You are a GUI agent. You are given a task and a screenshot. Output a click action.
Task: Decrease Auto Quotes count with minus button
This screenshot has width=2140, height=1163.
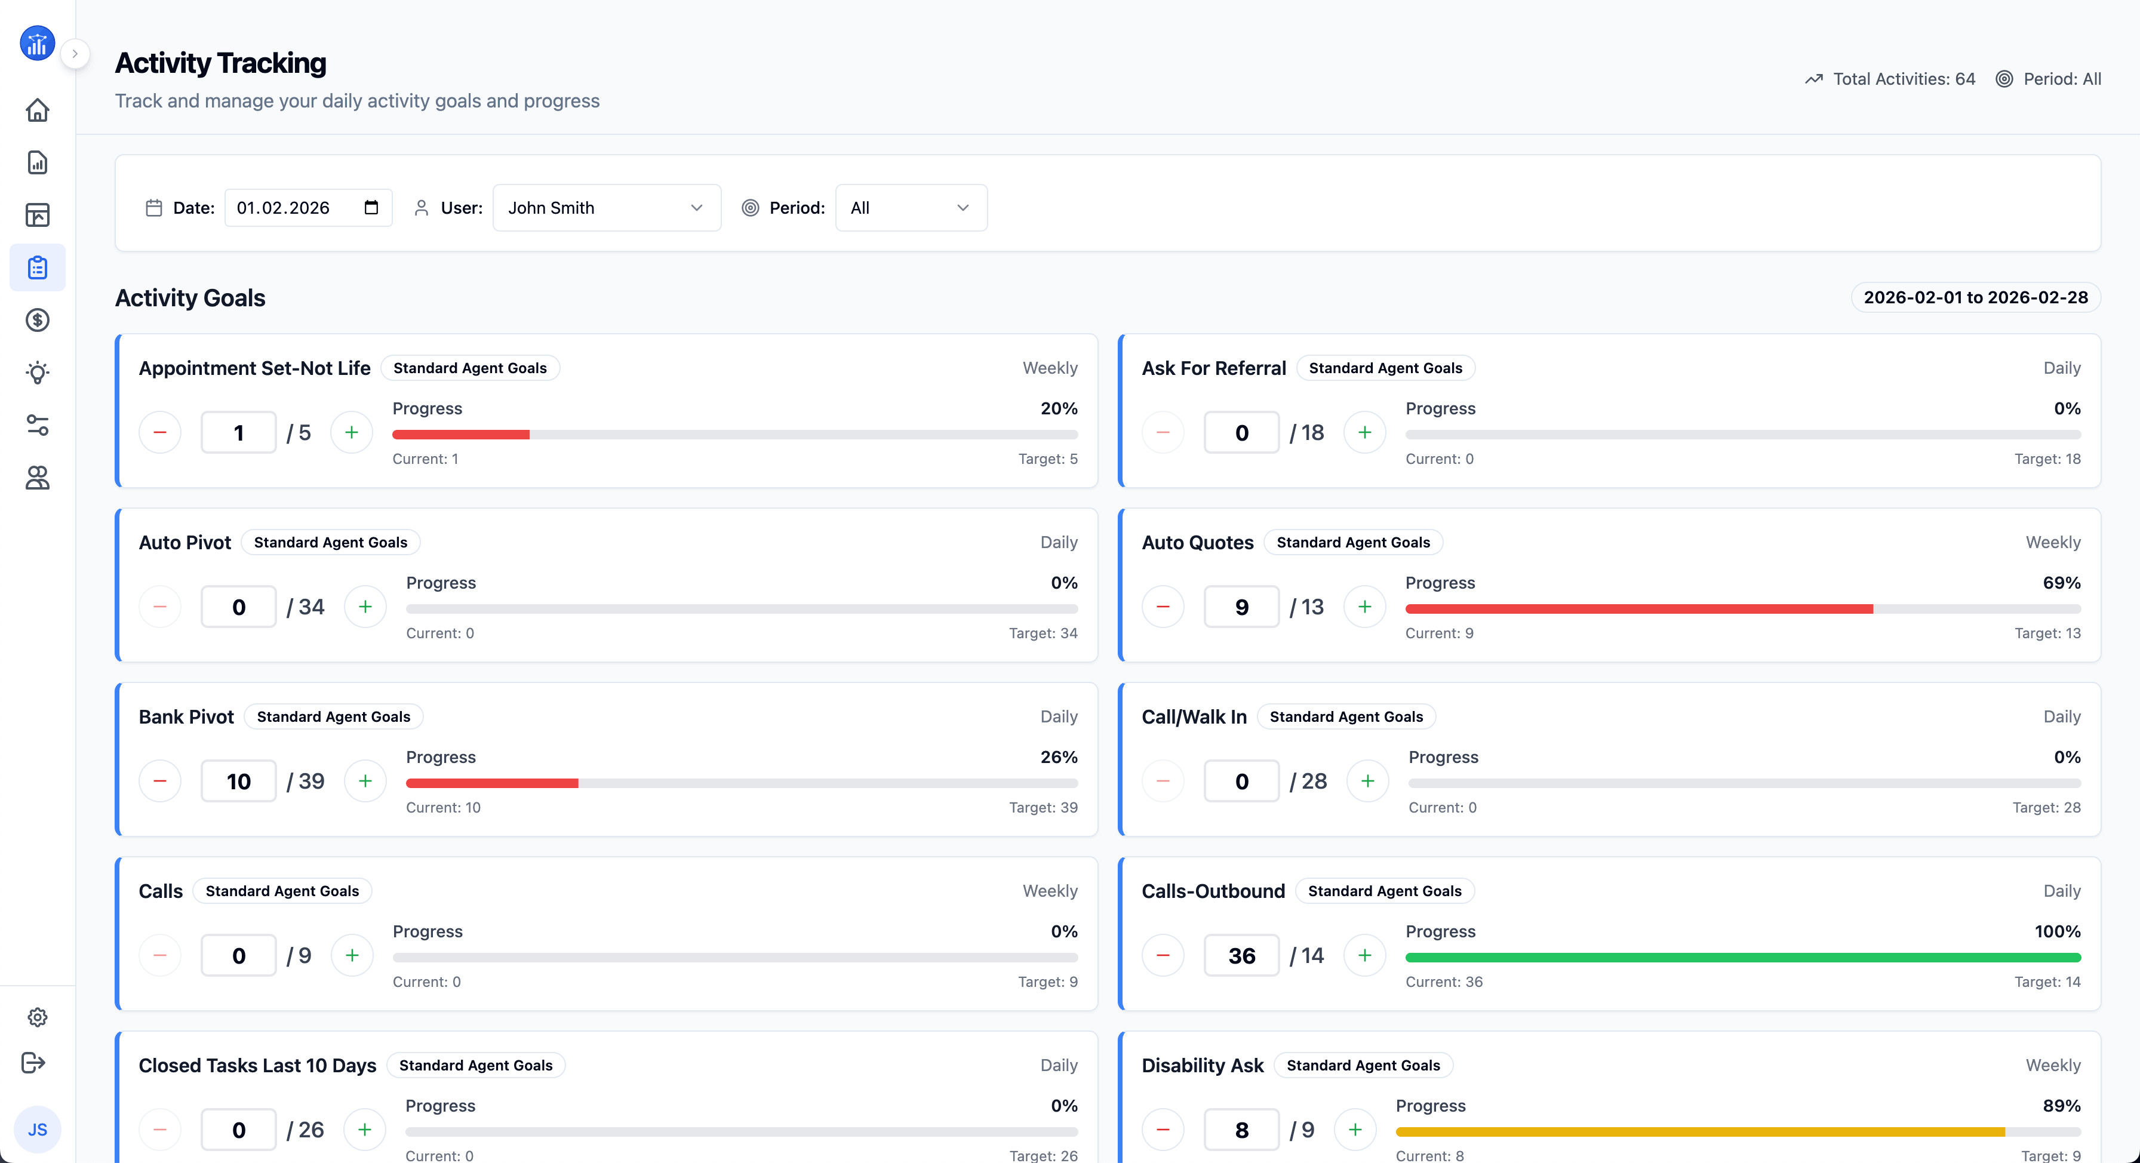point(1163,607)
